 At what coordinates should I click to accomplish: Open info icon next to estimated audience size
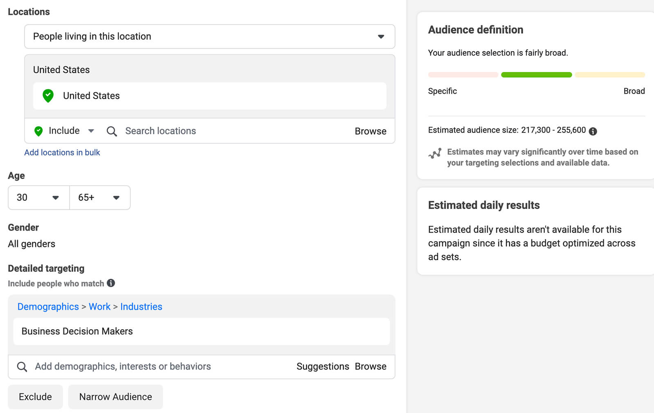(x=593, y=131)
